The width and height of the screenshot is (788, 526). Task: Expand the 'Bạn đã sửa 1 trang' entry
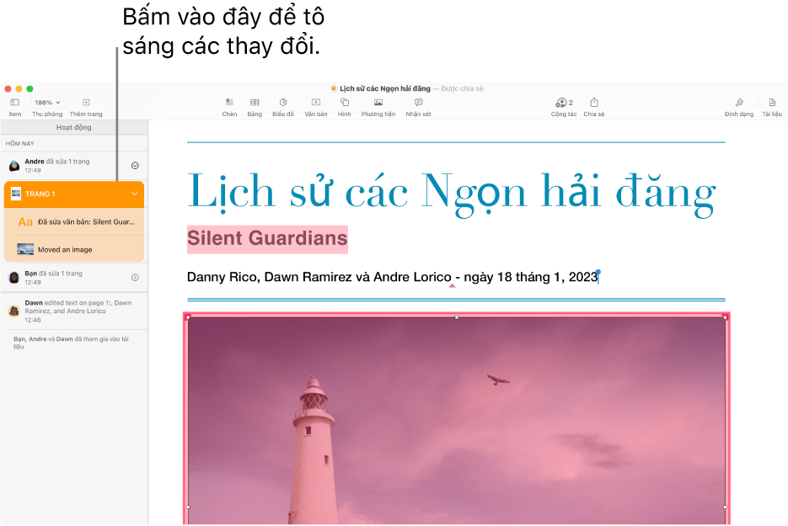[x=135, y=278]
